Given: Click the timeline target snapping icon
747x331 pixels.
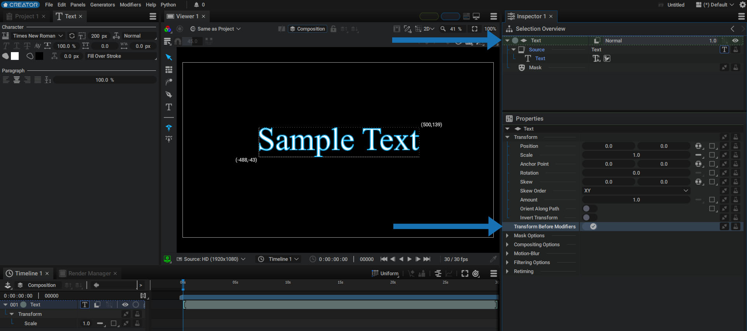Looking at the screenshot, I should (x=476, y=273).
